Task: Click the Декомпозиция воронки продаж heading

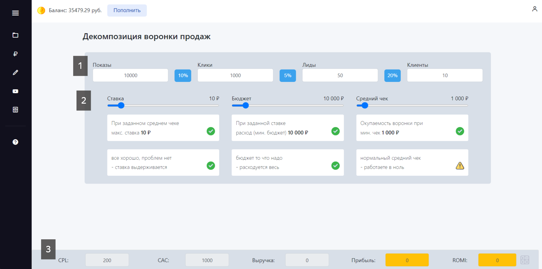Action: pos(146,37)
